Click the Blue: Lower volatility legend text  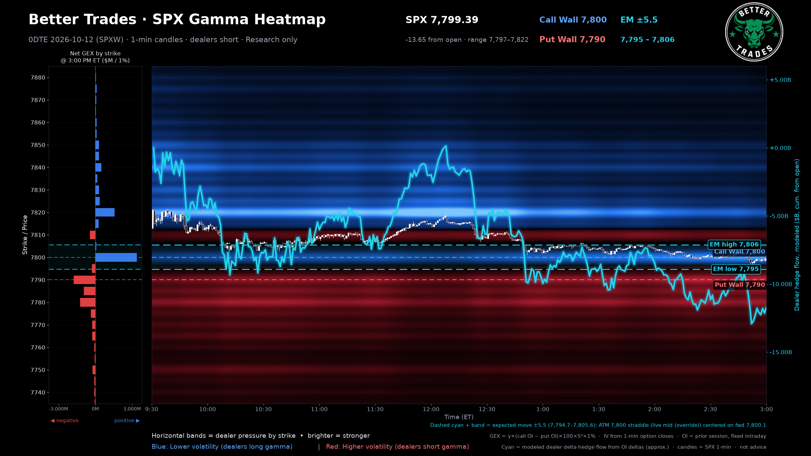222,447
